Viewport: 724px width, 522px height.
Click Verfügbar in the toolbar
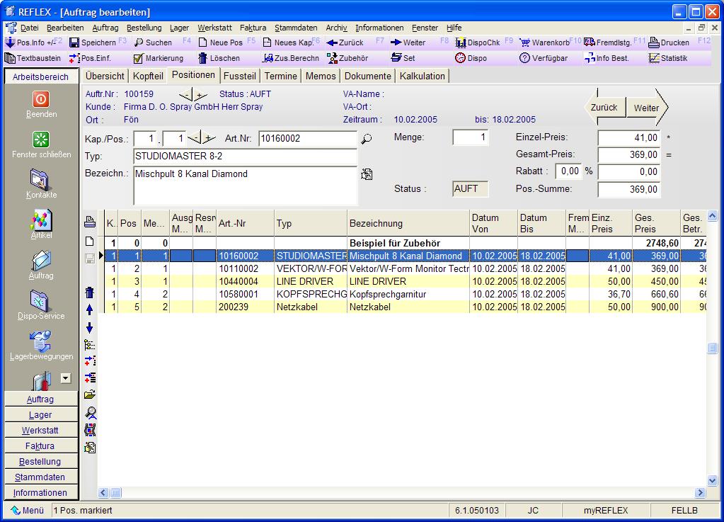pos(544,58)
